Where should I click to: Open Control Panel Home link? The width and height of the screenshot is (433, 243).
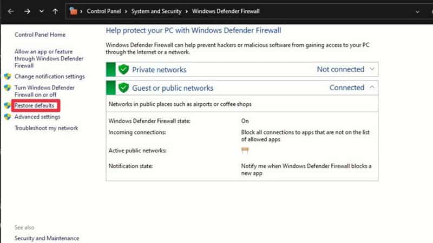point(40,35)
